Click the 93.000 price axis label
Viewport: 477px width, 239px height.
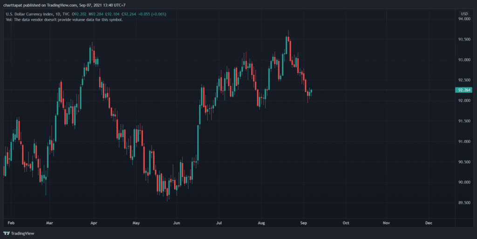(x=464, y=60)
